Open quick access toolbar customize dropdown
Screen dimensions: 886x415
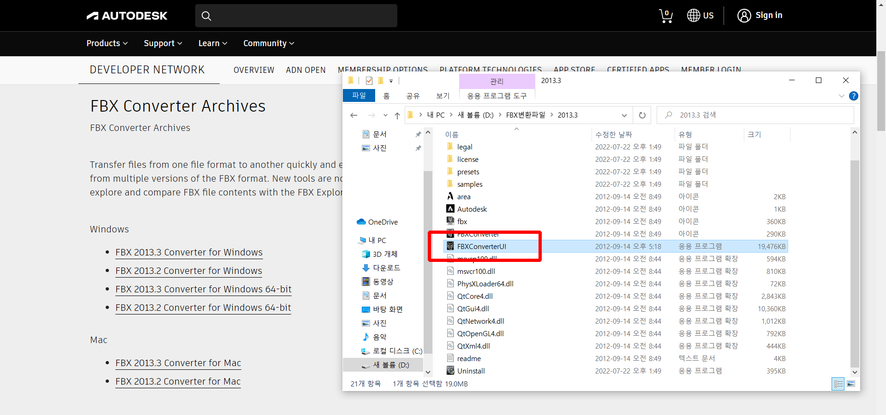391,81
